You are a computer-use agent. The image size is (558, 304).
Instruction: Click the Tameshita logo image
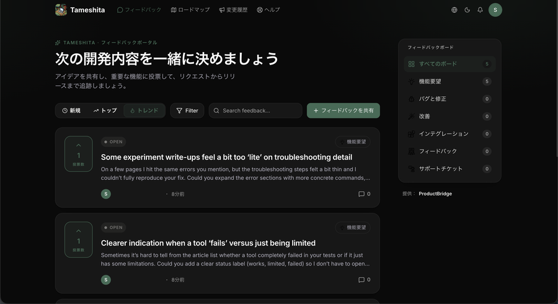point(61,10)
